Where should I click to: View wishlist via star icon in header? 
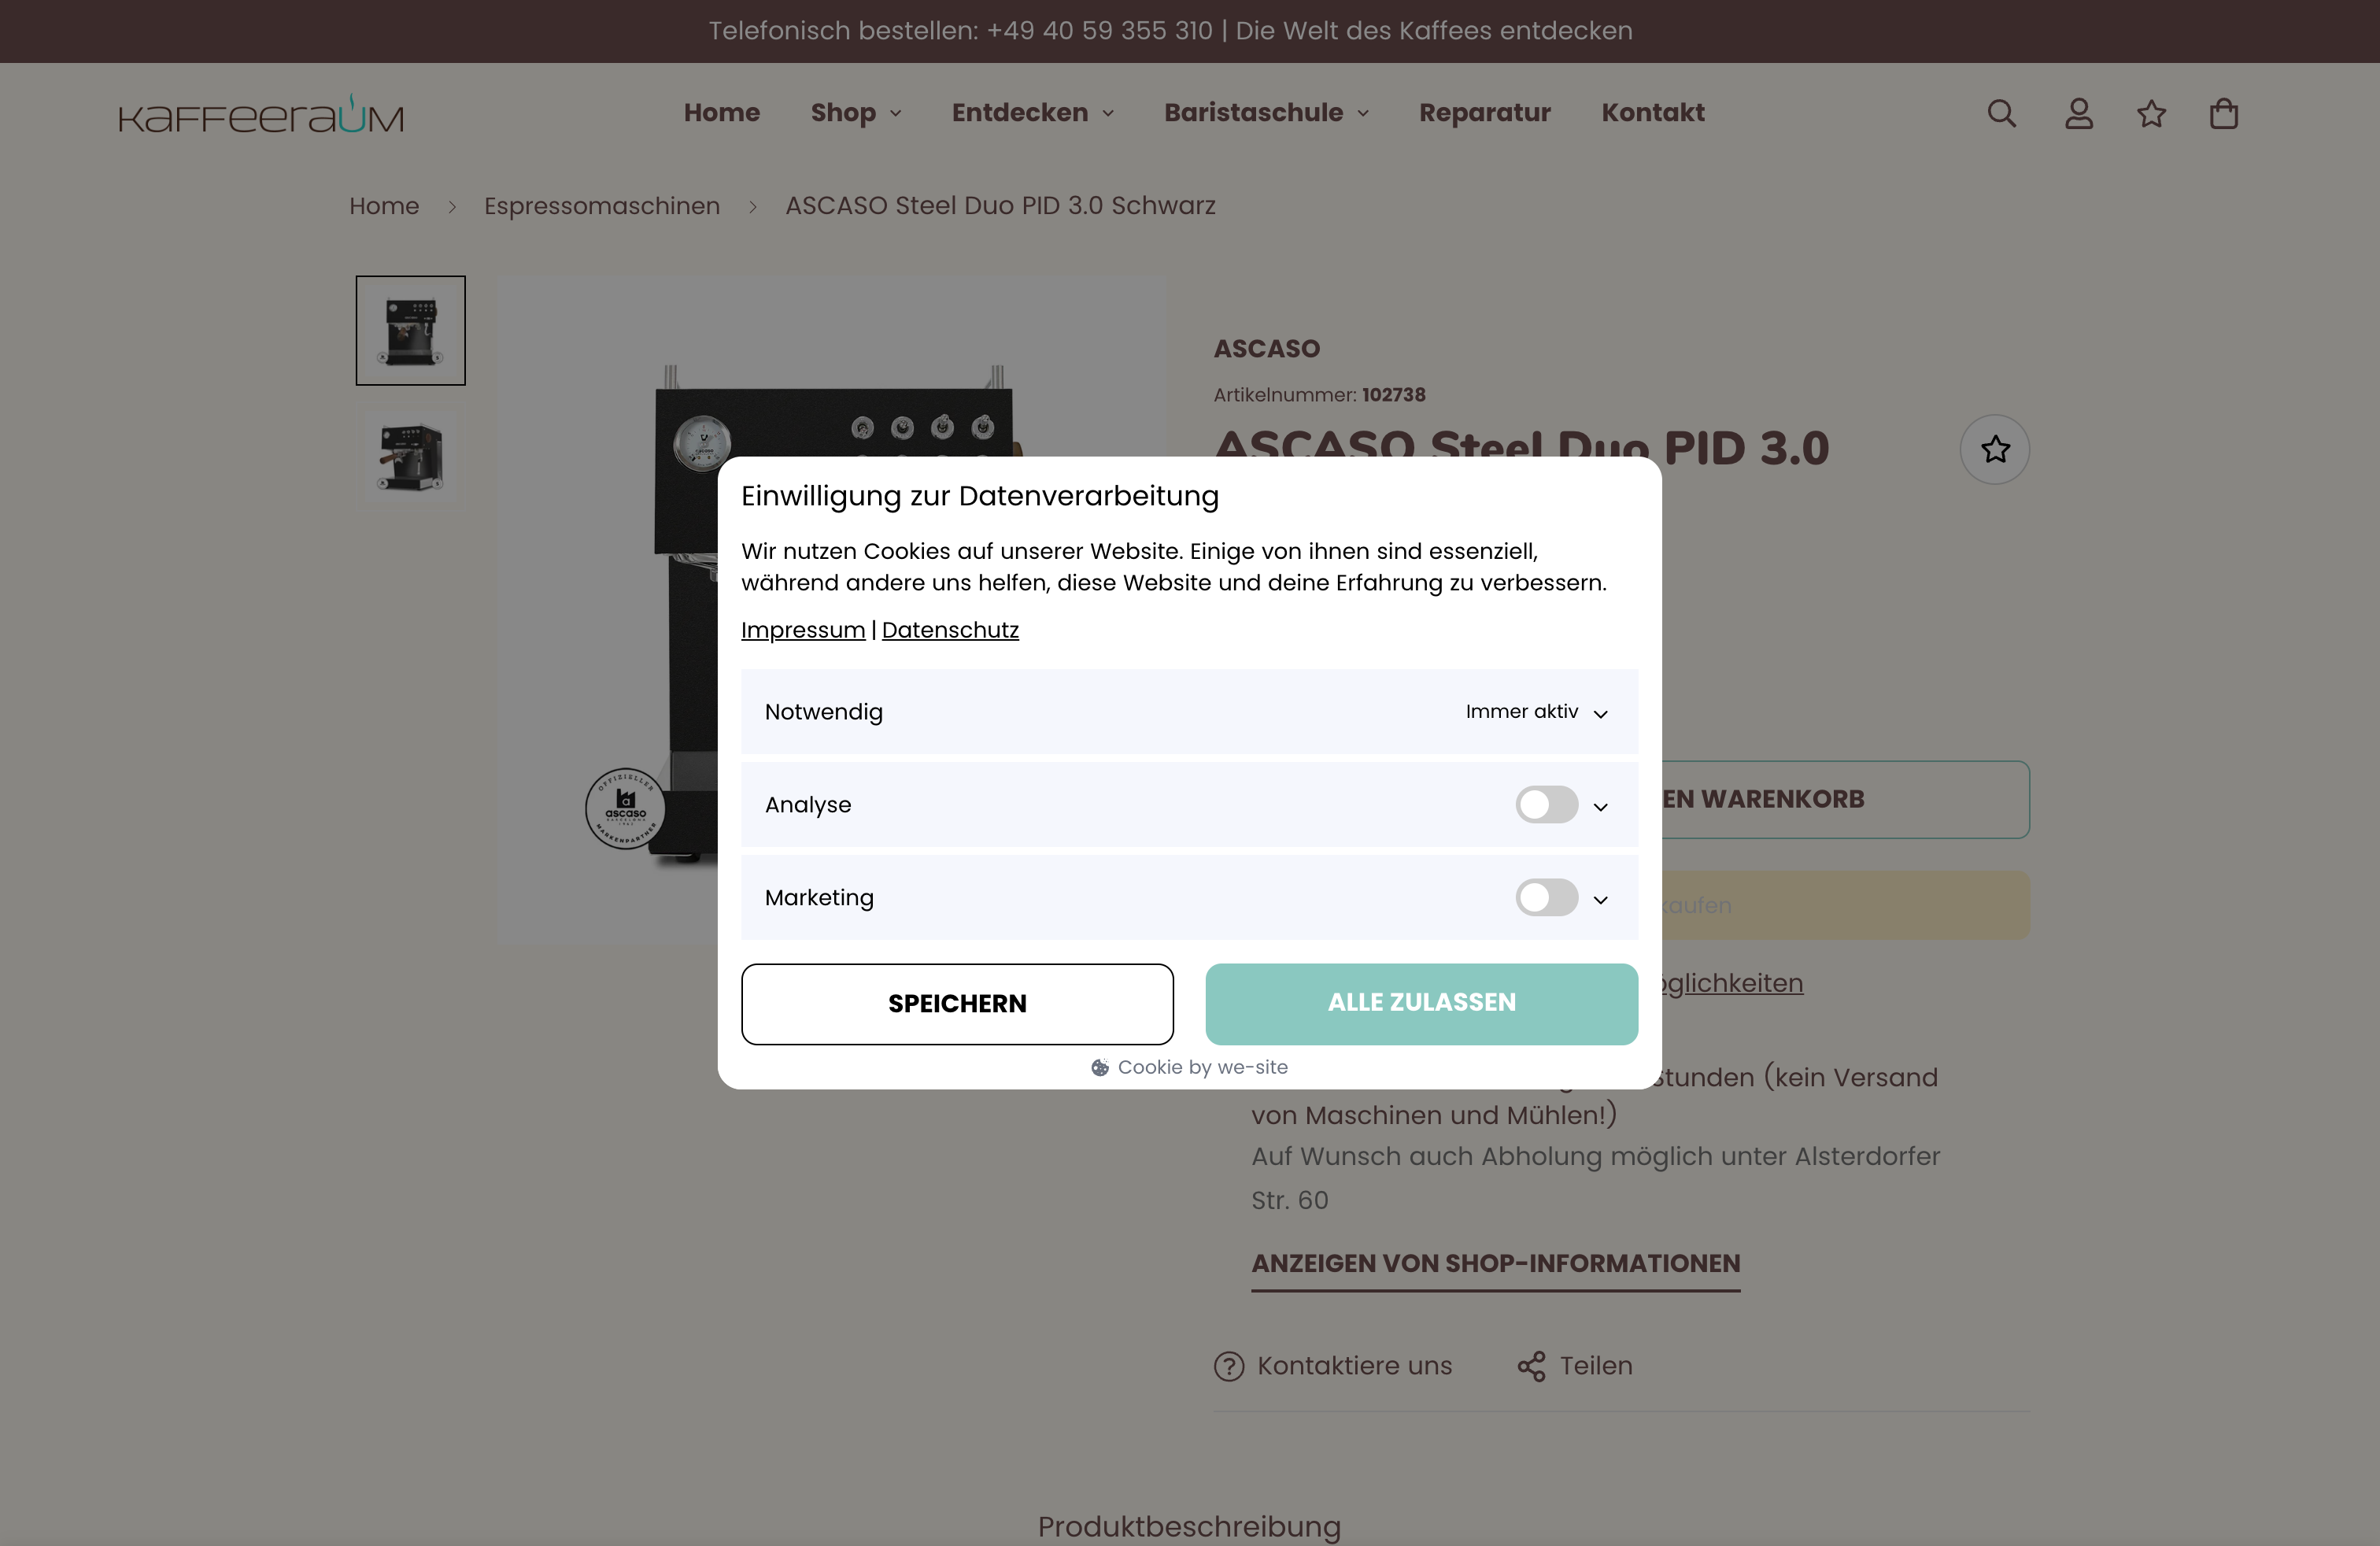click(x=2152, y=113)
